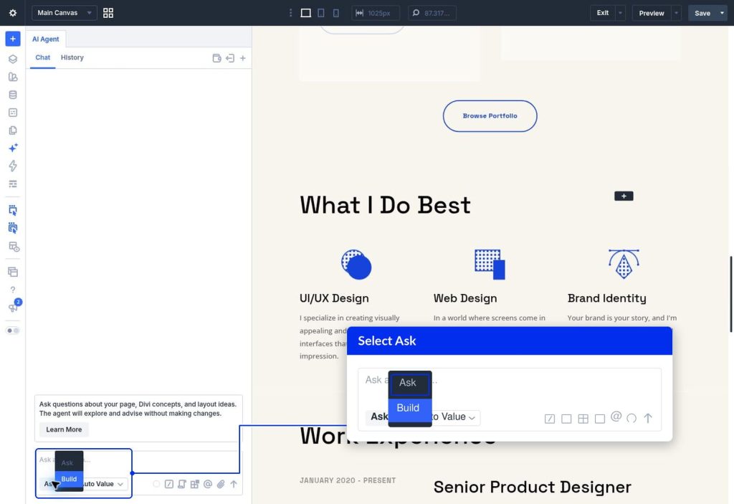The width and height of the screenshot is (734, 504).
Task: Open the pages copy icon in sidebar
Action: pyautogui.click(x=13, y=130)
